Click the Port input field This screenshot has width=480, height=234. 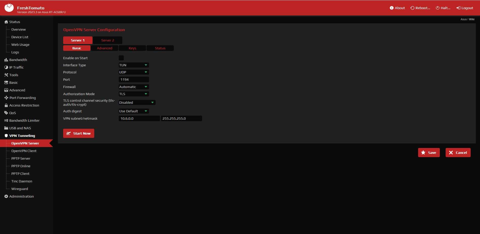134,79
